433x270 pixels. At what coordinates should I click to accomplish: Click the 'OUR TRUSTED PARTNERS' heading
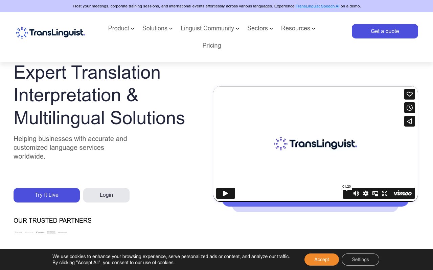pos(52,220)
